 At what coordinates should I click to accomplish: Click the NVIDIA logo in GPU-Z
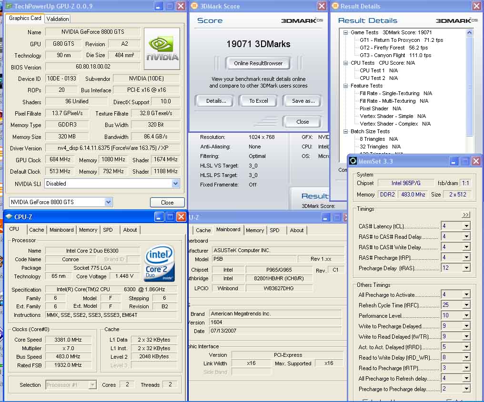[x=162, y=49]
